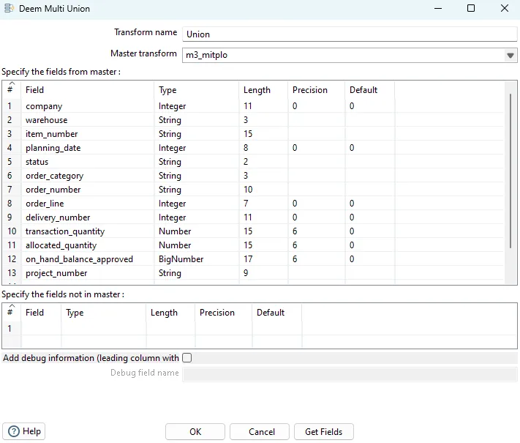Click the sort arrow on master # column
This screenshot has width=520, height=443.
[10, 83]
